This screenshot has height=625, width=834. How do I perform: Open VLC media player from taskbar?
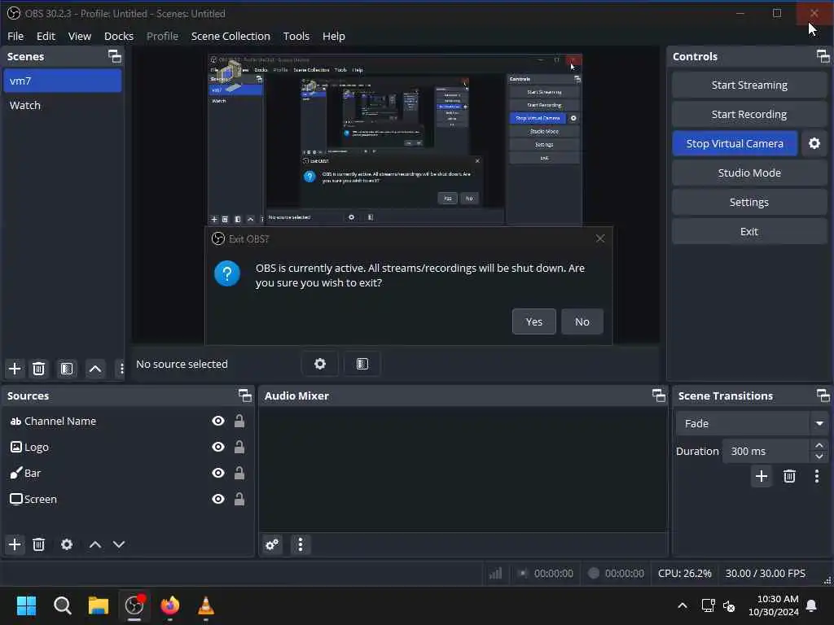pos(206,605)
